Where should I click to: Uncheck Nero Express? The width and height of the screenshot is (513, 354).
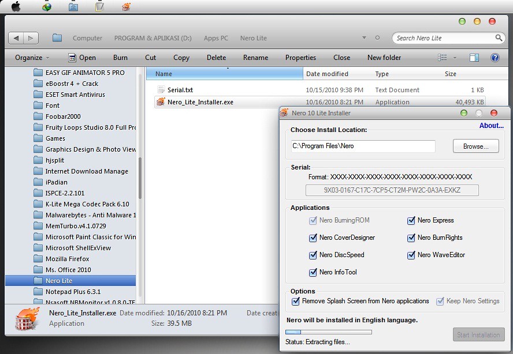[x=411, y=221]
